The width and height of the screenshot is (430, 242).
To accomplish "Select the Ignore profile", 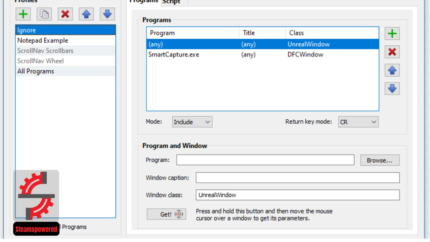I will (66, 30).
